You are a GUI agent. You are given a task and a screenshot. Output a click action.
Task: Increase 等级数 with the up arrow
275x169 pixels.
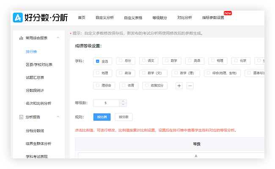123,101
